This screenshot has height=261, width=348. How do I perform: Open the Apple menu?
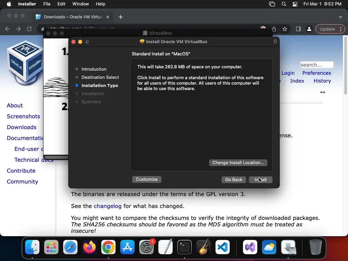(x=9, y=4)
